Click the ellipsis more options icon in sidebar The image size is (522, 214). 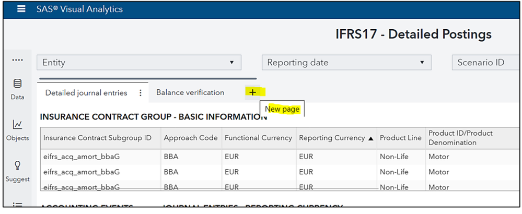17,60
